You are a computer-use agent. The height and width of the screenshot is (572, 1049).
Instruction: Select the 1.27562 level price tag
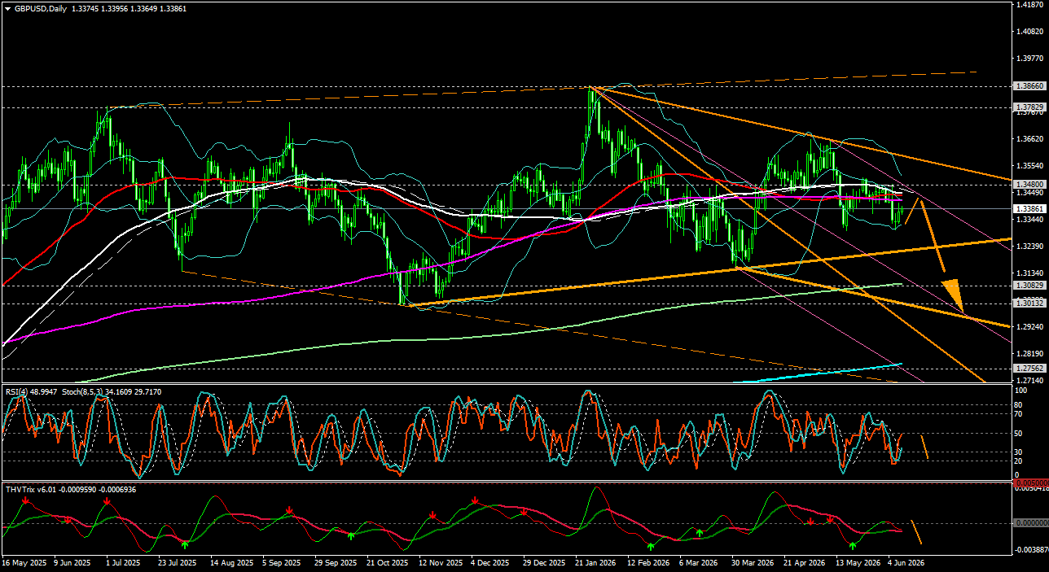pos(1029,368)
